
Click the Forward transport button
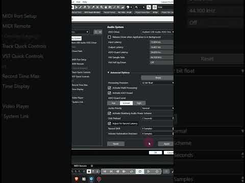coord(124,171)
